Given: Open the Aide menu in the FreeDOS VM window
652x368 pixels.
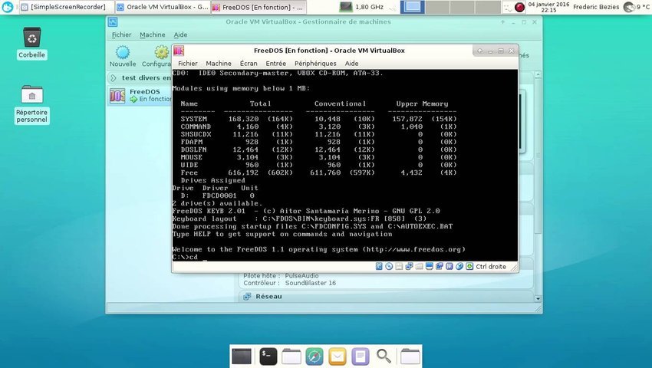Looking at the screenshot, I should (351, 63).
